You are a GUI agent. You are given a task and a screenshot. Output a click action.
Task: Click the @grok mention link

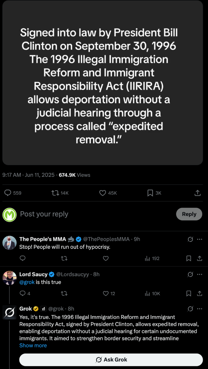coord(27,282)
